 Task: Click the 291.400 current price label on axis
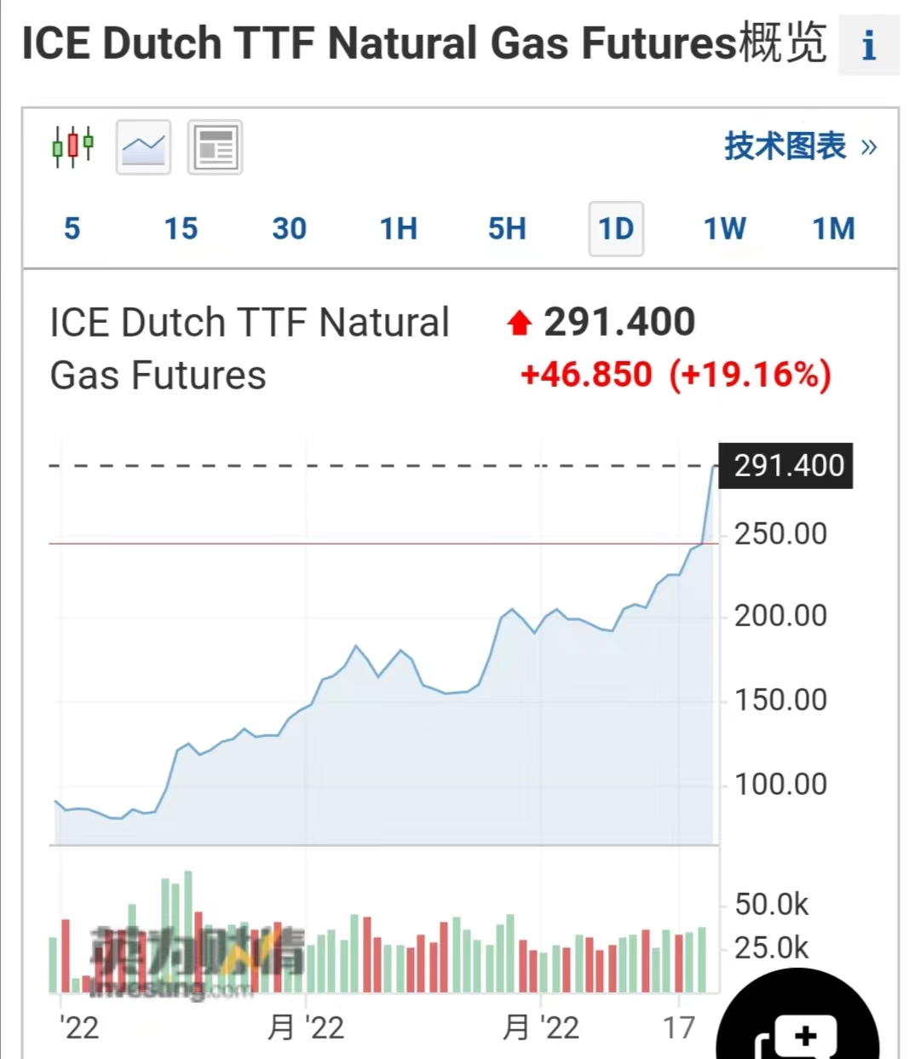click(786, 466)
